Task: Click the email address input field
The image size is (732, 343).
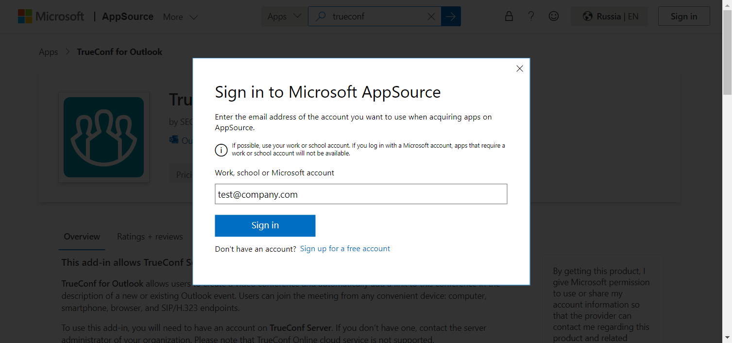Action: (x=361, y=194)
